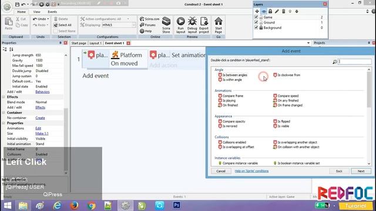The image size is (376, 211).
Task: Open the Active configurations dropdown
Action: pyautogui.click(x=128, y=19)
